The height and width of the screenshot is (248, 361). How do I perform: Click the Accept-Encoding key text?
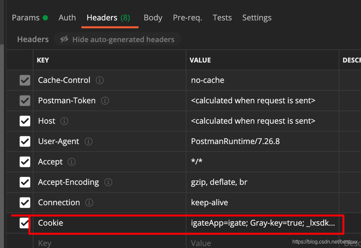[x=69, y=182]
